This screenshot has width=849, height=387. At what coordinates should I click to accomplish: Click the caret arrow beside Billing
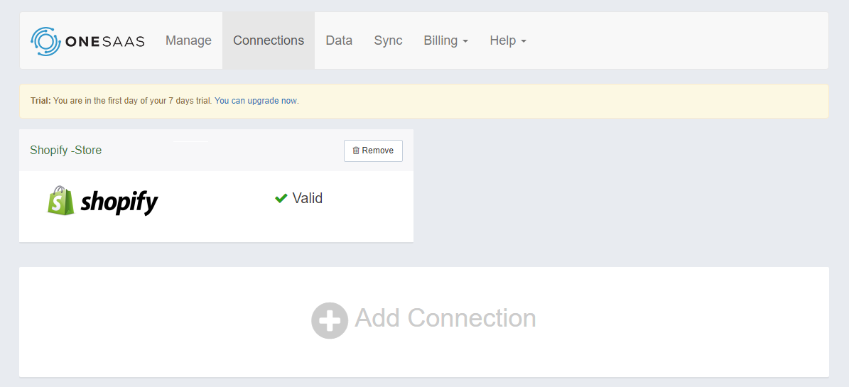pos(465,42)
